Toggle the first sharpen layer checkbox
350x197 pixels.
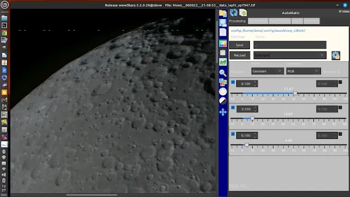click(233, 82)
